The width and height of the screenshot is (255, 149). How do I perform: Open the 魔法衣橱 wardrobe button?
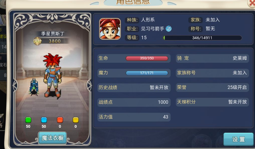coord(52,138)
